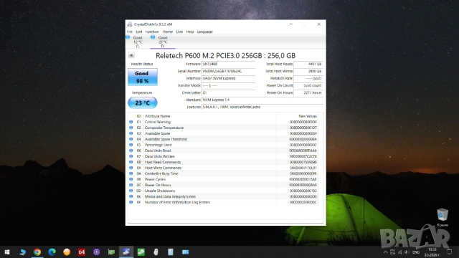
Task: Click status circle for Critical Warning row
Action: click(131, 122)
